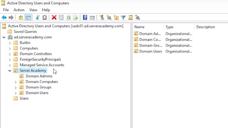Click the blue Back arrow in toolbar

[x=4, y=18]
